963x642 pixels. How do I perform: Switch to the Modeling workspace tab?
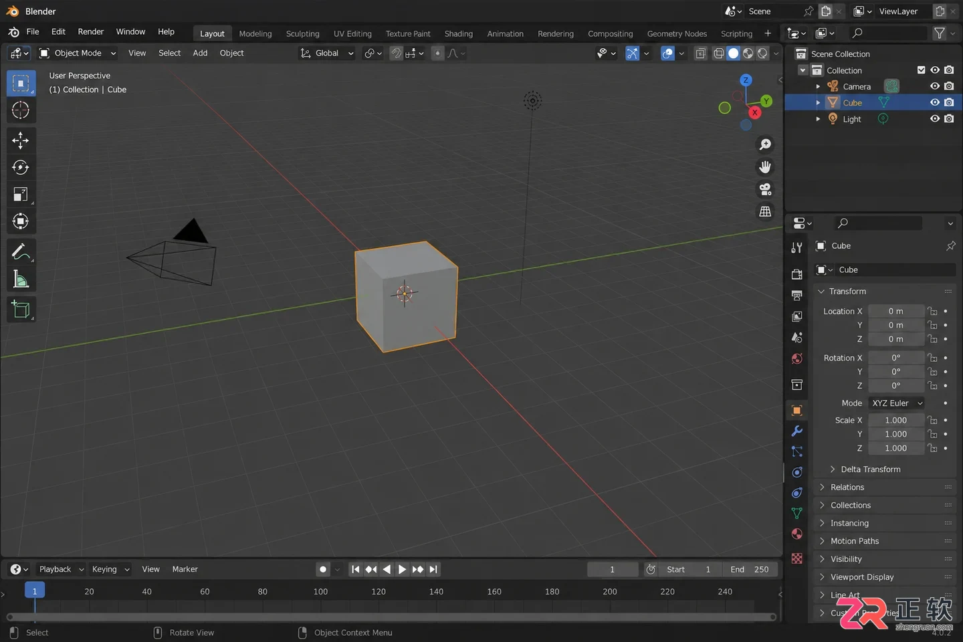(x=255, y=33)
